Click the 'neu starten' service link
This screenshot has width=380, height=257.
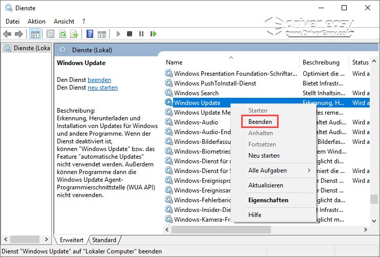(x=102, y=88)
